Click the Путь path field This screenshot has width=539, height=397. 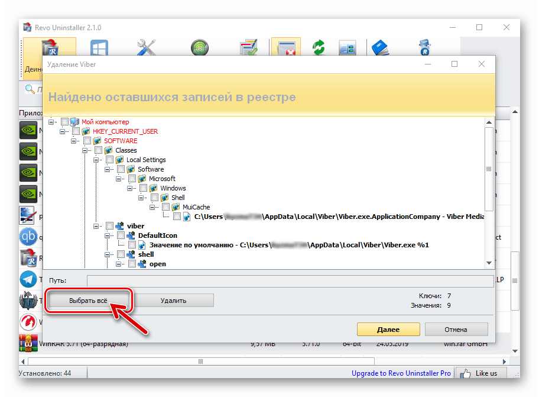[x=290, y=280]
